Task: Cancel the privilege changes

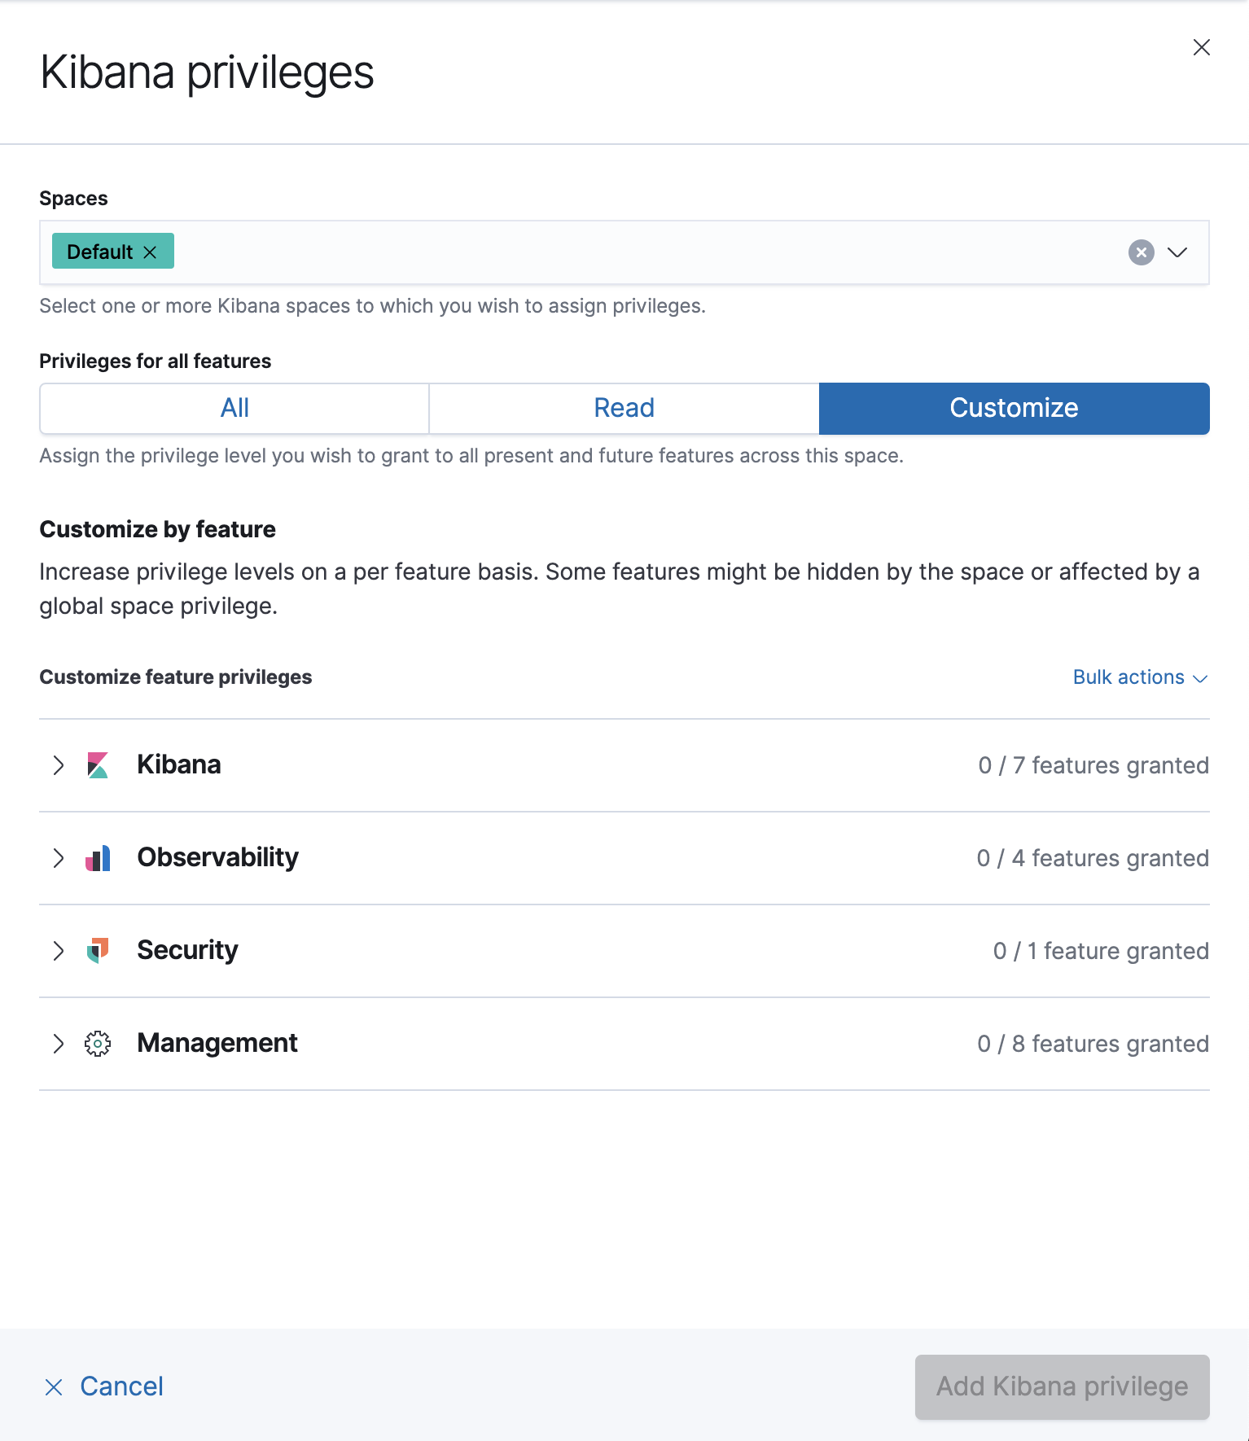Action: (103, 1386)
